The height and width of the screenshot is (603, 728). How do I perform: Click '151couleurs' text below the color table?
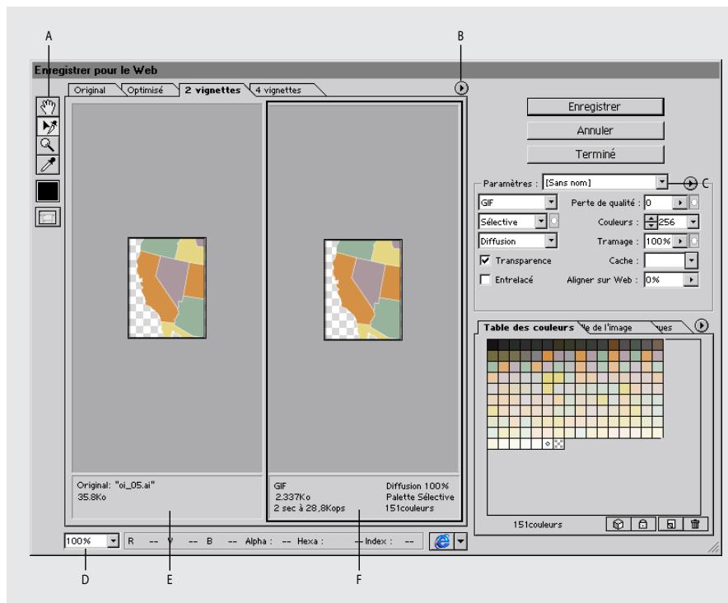(538, 525)
